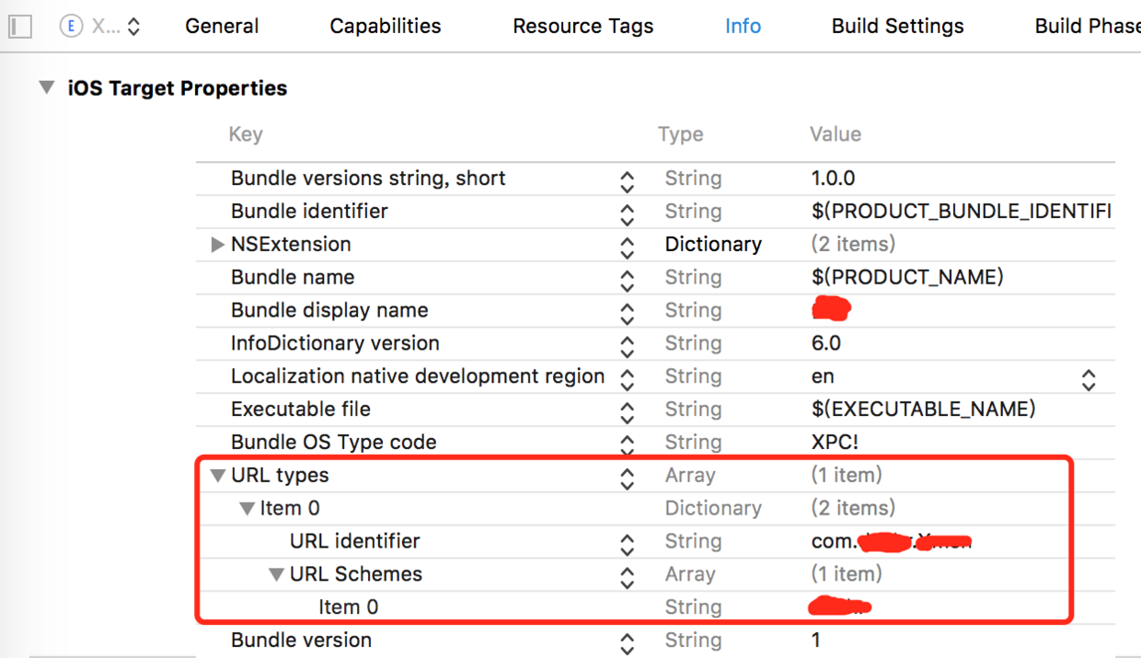
Task: Click the Key column header
Action: pyautogui.click(x=246, y=134)
